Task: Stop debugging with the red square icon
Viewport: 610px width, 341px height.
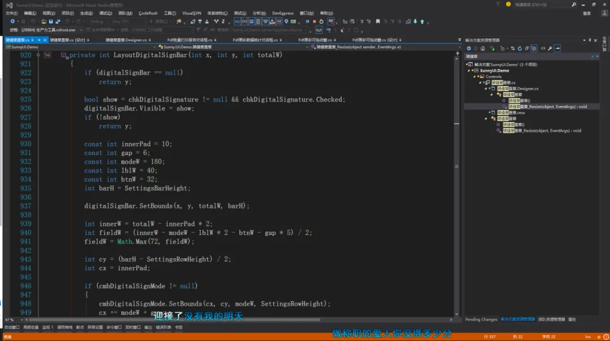Action: click(315, 21)
